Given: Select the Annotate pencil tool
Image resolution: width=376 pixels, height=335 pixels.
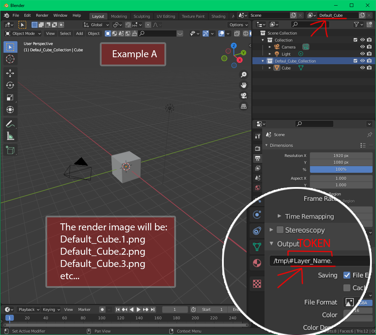Looking at the screenshot, I should [x=10, y=124].
